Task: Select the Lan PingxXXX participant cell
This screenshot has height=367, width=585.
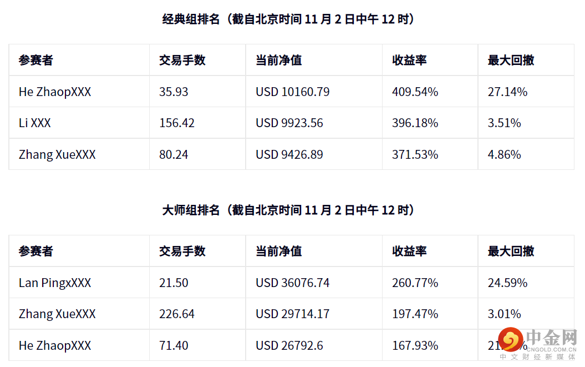Action: click(55, 283)
